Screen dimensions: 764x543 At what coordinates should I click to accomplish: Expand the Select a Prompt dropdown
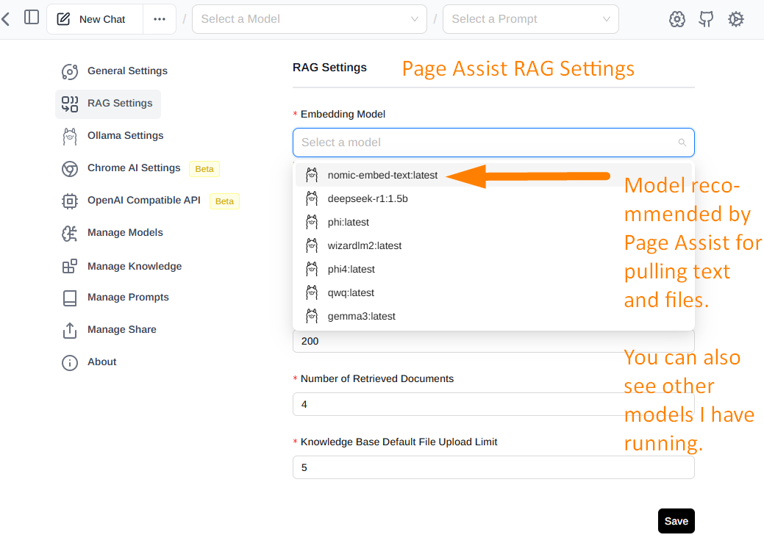coord(530,19)
